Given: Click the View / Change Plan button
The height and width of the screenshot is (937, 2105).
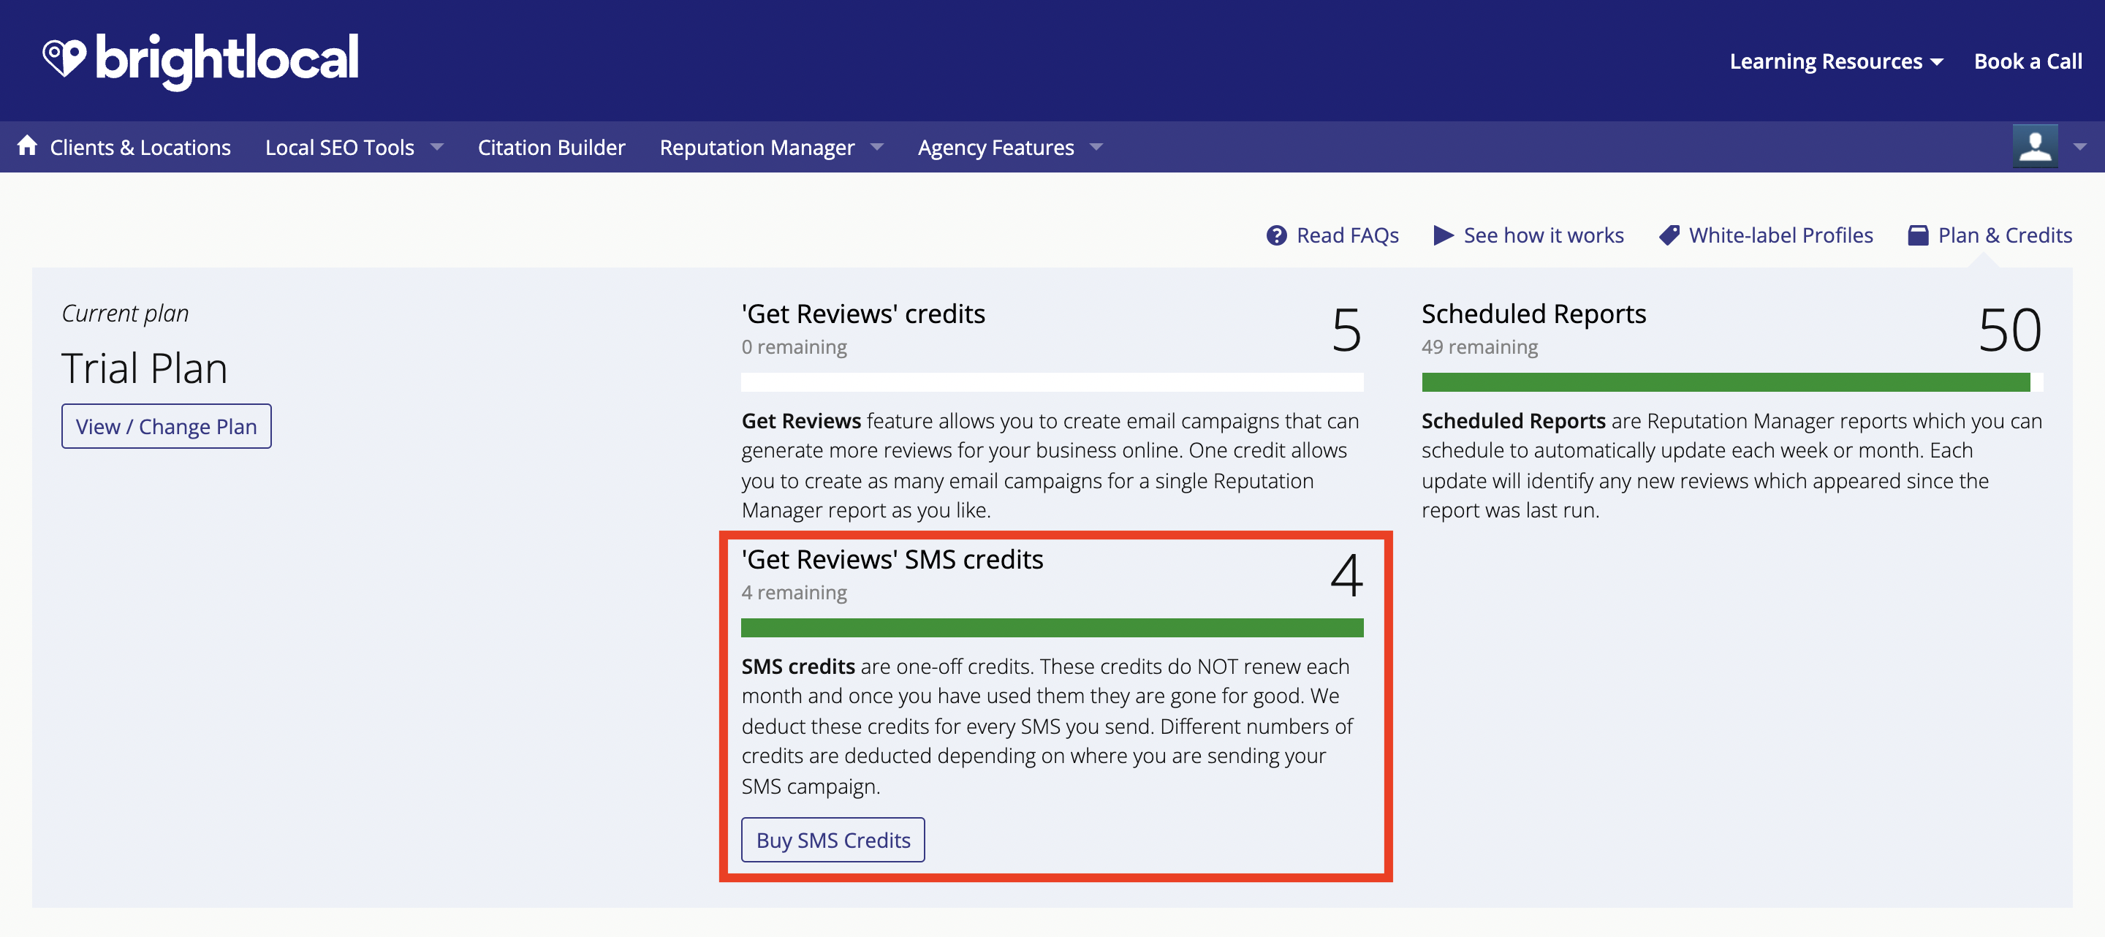Looking at the screenshot, I should 167,426.
